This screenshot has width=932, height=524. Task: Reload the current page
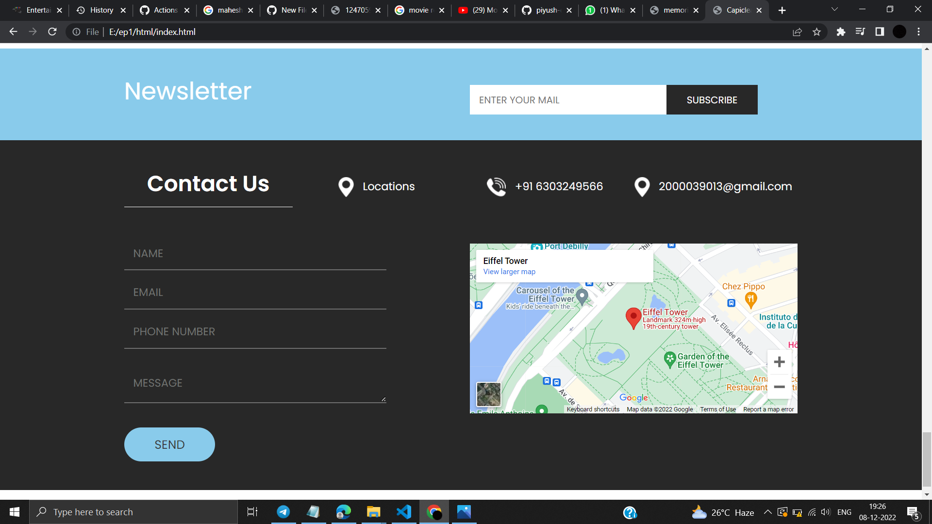52,32
